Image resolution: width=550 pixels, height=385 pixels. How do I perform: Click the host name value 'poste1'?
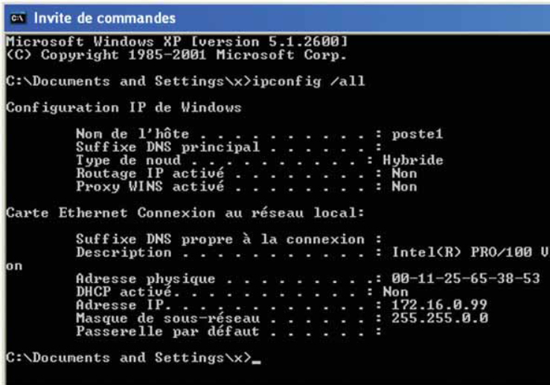coord(417,134)
